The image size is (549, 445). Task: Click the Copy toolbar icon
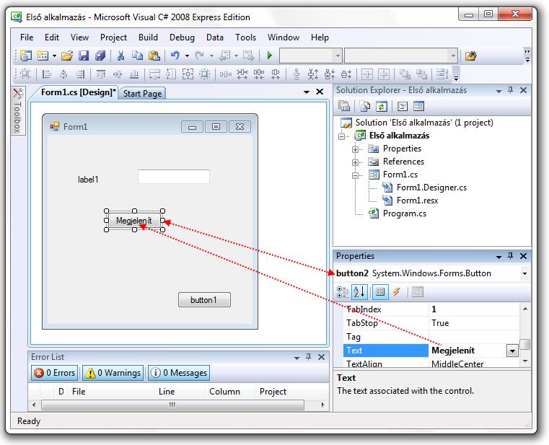pos(138,56)
